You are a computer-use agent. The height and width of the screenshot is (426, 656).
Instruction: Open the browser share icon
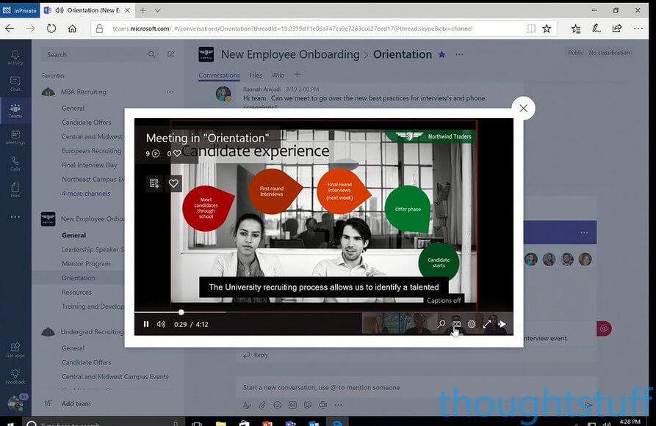pyautogui.click(x=617, y=29)
